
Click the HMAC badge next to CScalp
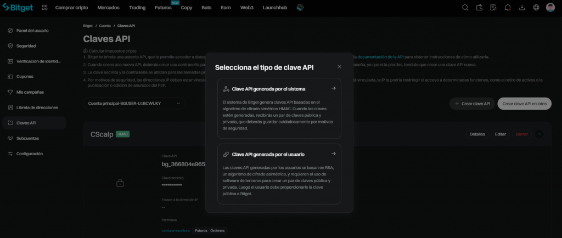[122, 134]
